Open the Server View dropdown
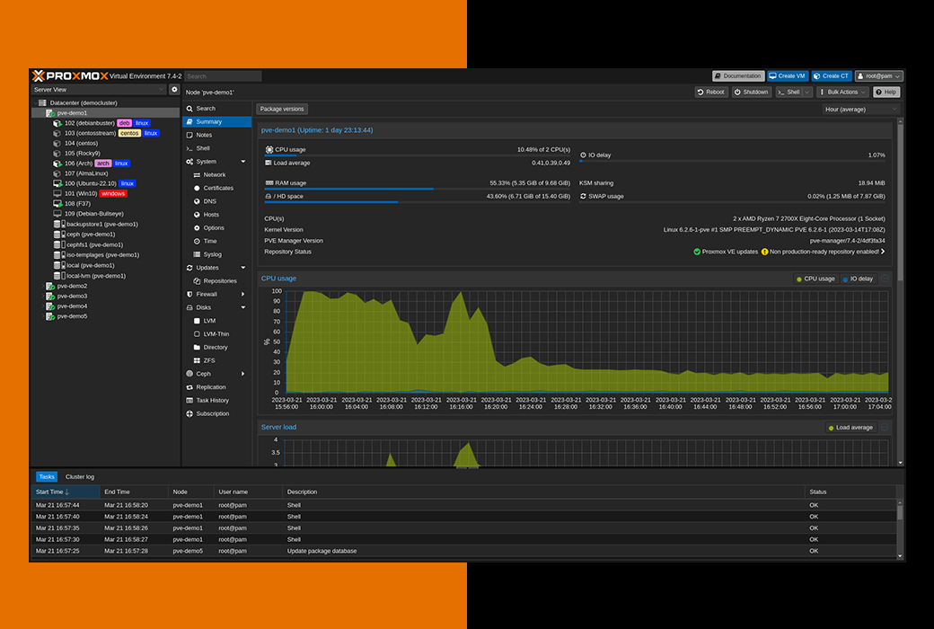 [x=98, y=90]
